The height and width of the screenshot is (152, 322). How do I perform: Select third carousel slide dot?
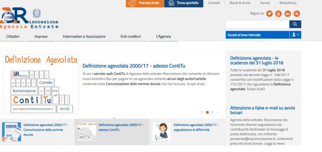tap(212, 112)
